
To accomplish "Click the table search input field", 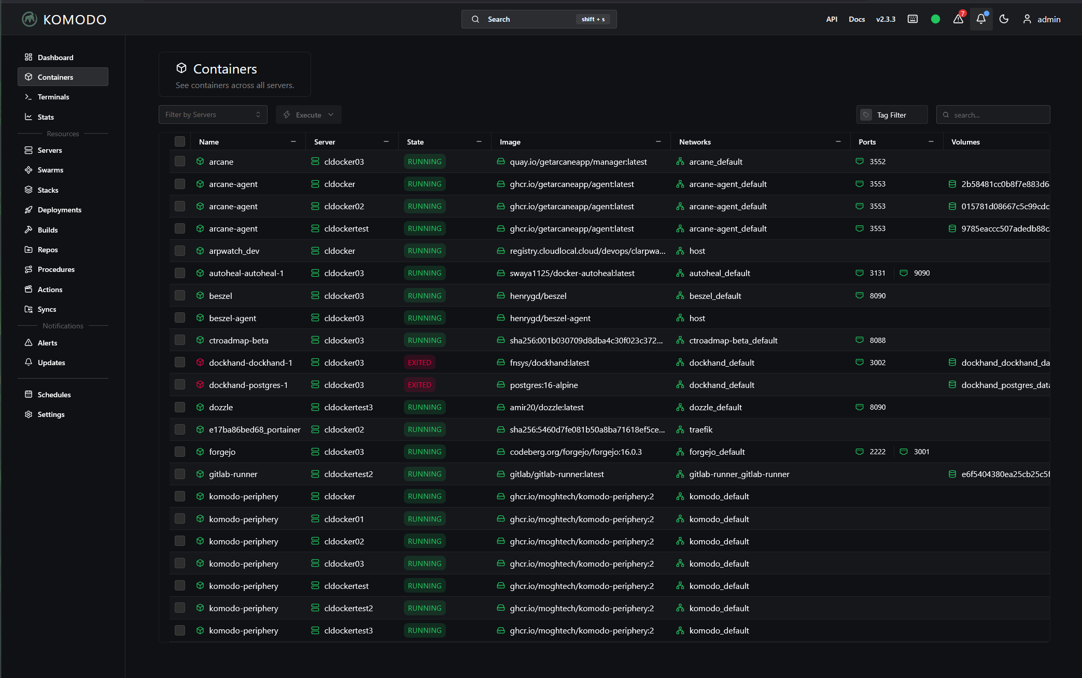I will pyautogui.click(x=993, y=115).
